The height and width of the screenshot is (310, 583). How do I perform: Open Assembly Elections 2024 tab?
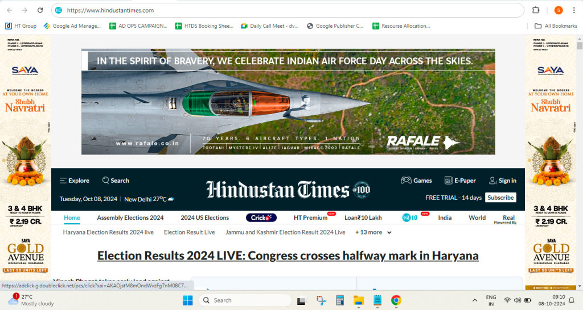[130, 217]
